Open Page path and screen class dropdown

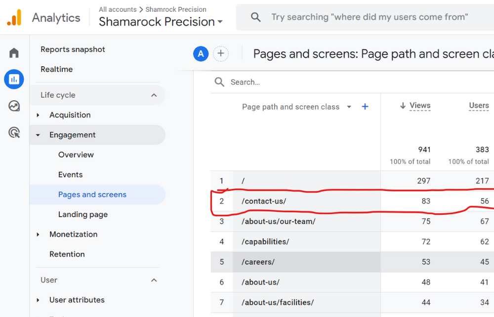[349, 107]
